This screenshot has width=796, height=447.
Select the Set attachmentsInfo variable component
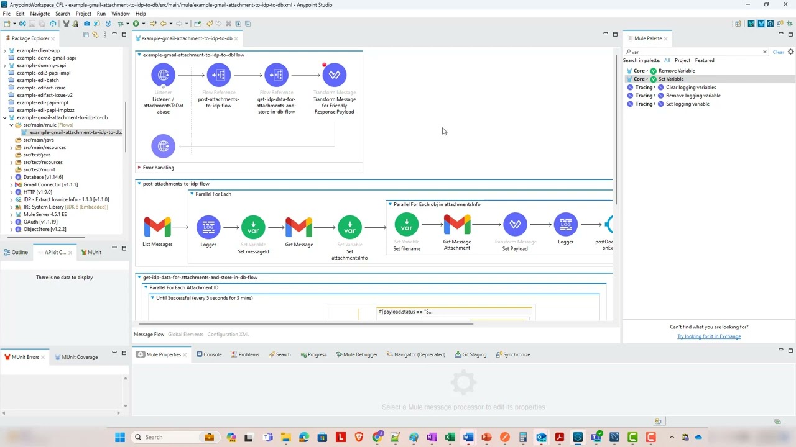coord(349,227)
